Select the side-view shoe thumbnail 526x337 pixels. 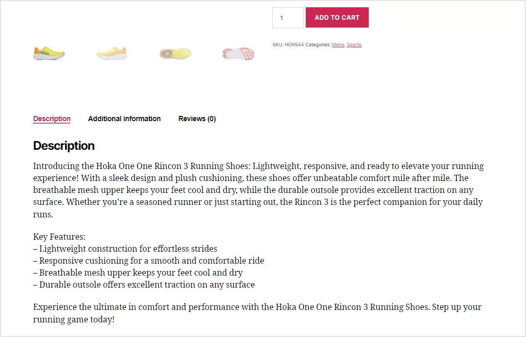48,53
